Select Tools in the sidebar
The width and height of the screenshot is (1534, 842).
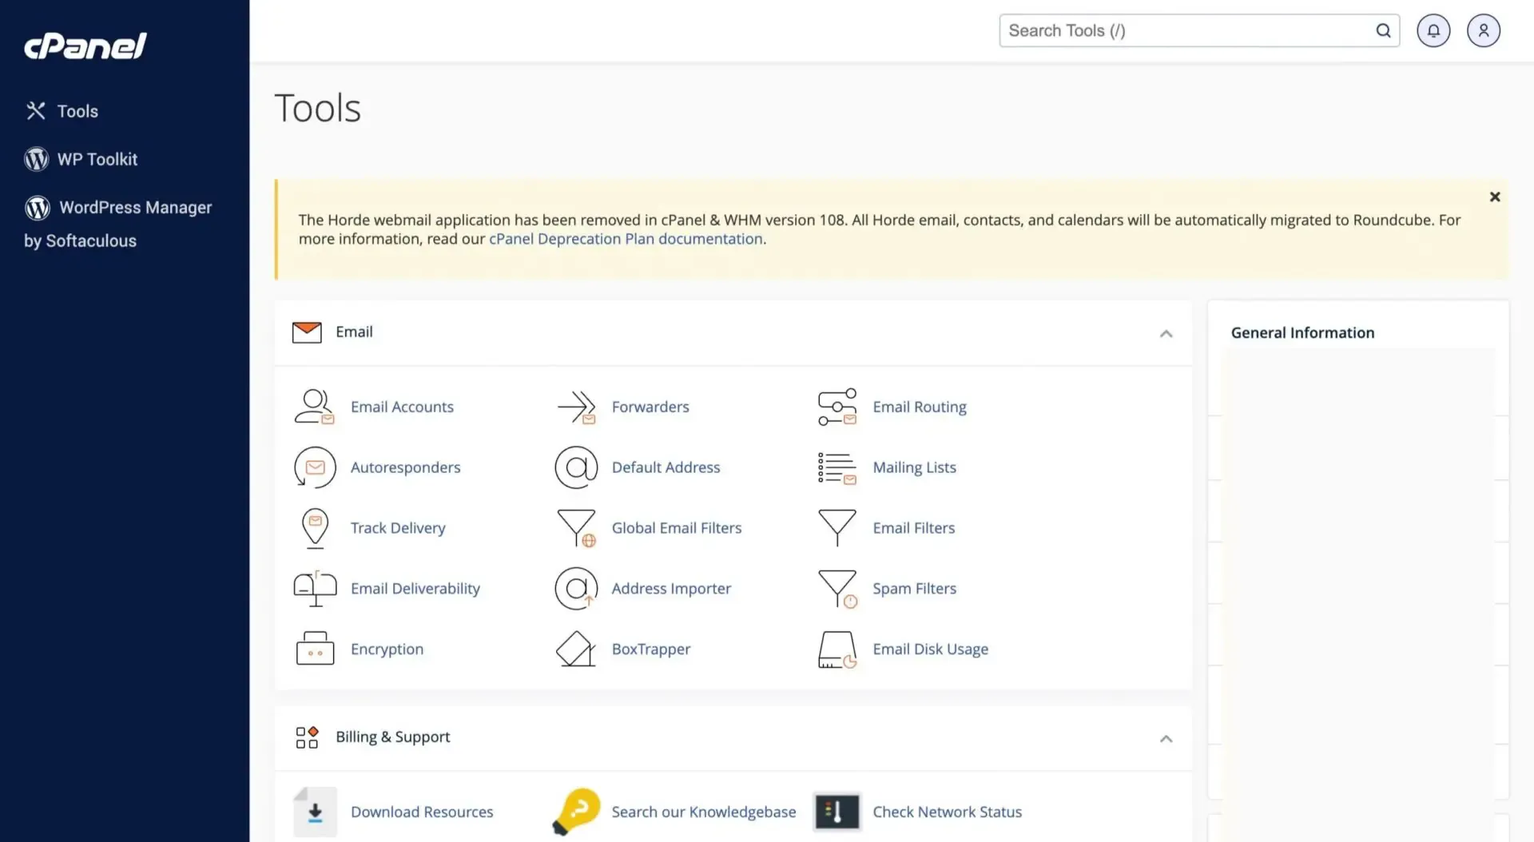click(x=77, y=111)
